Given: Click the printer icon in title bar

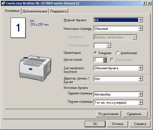Looking at the screenshot, I should tap(3, 3).
